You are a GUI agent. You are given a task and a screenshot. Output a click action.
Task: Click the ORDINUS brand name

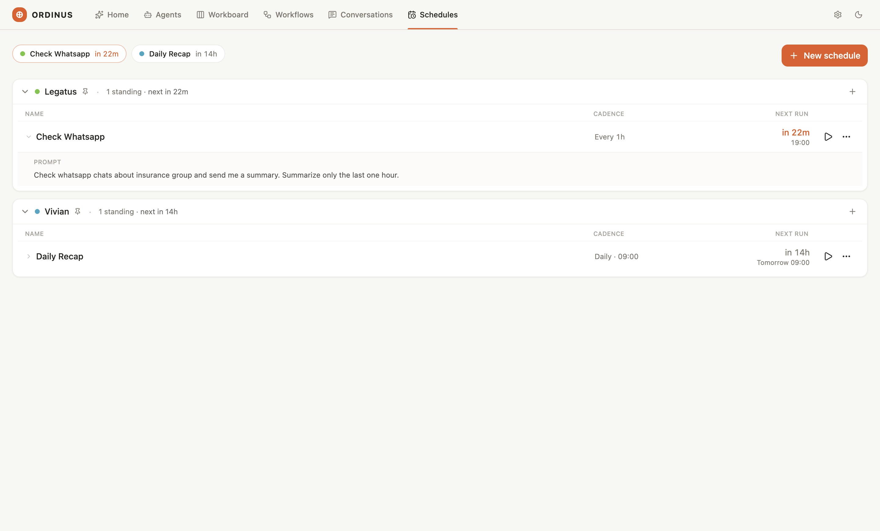click(52, 15)
